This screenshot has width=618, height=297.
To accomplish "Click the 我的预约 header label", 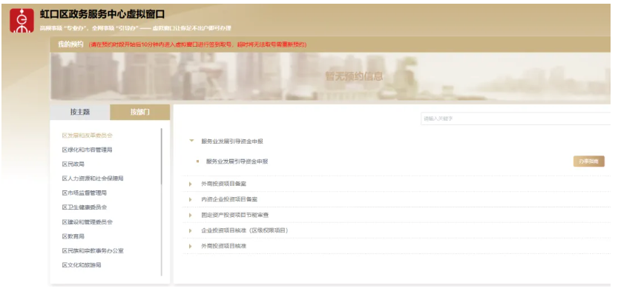I will [x=70, y=44].
